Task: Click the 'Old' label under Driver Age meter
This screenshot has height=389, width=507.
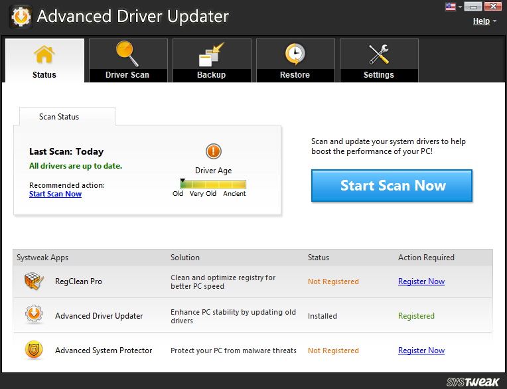Action: (178, 193)
